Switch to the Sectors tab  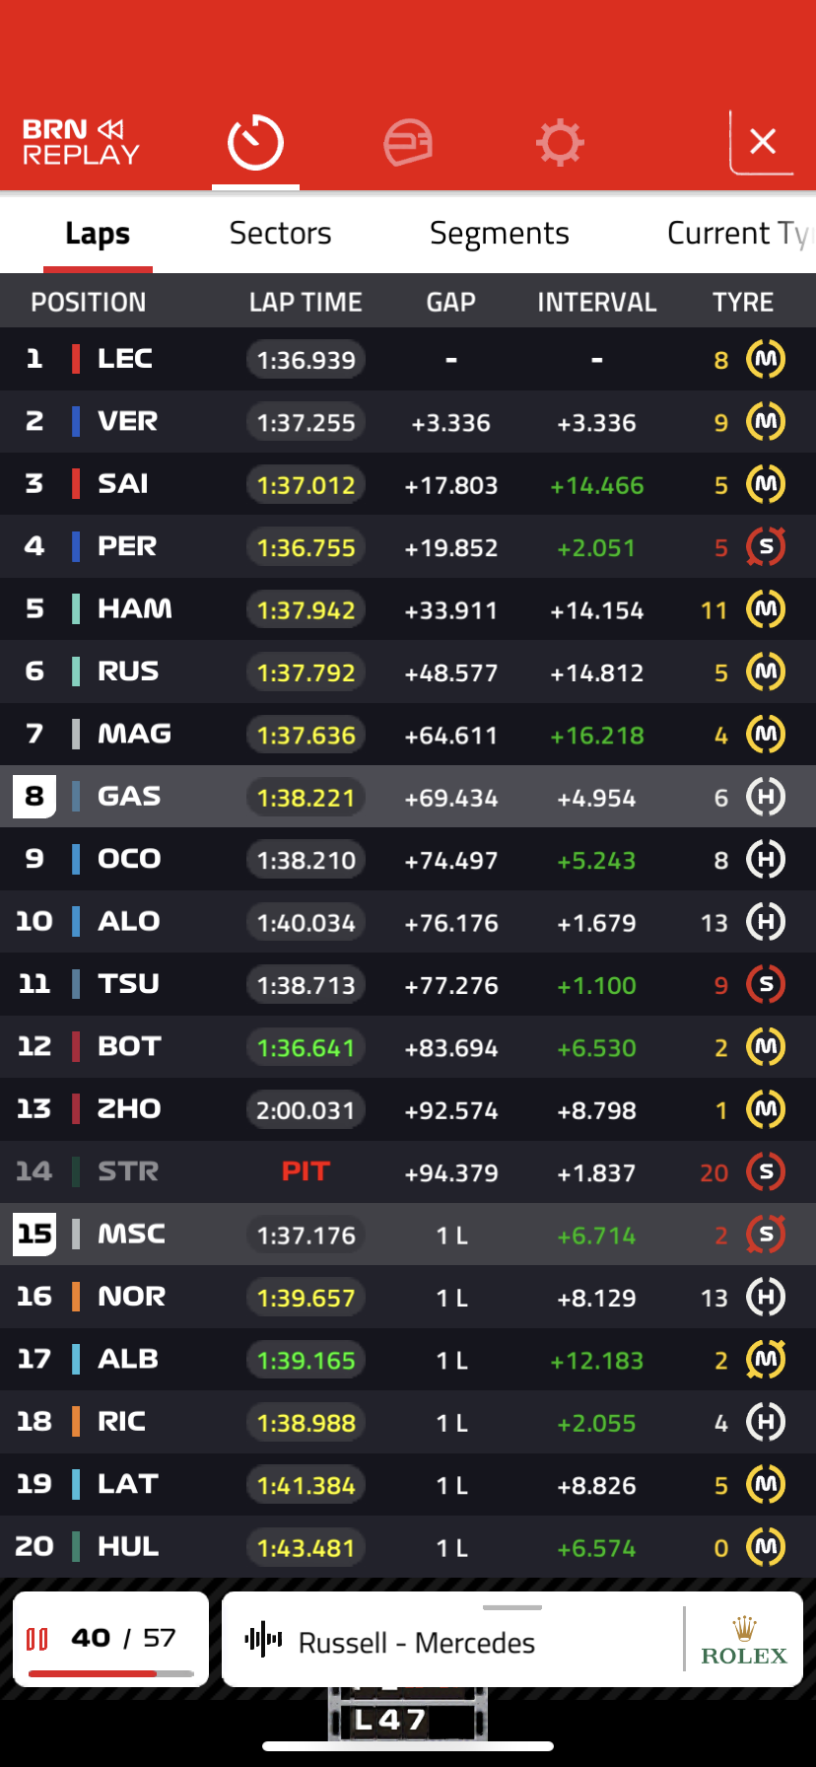click(x=280, y=234)
